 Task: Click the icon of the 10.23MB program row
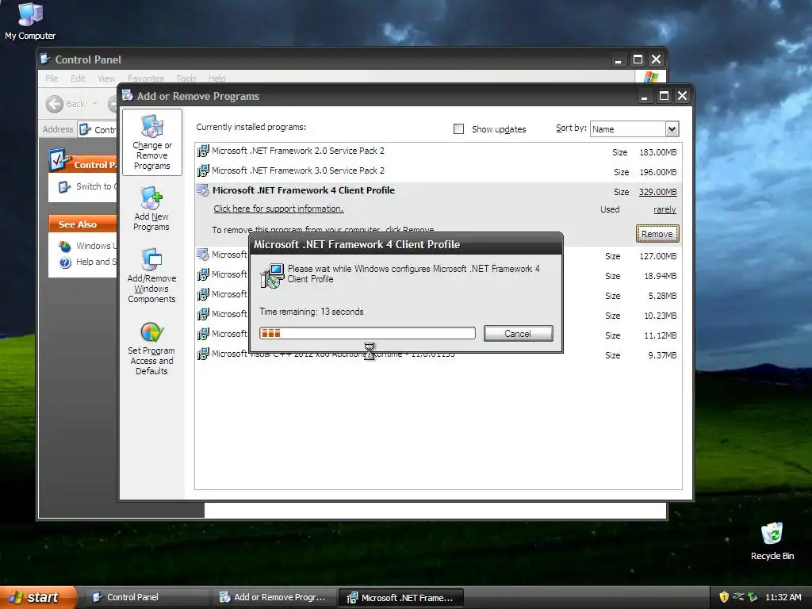(x=203, y=314)
